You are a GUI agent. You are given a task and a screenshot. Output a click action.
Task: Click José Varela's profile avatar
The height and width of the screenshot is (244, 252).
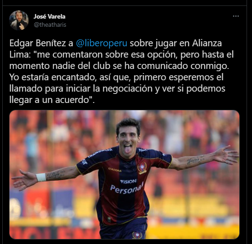[x=19, y=20]
